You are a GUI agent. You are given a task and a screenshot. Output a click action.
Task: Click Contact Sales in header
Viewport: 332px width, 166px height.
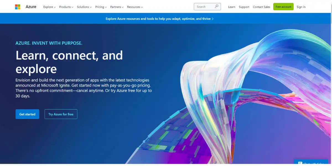261,7
